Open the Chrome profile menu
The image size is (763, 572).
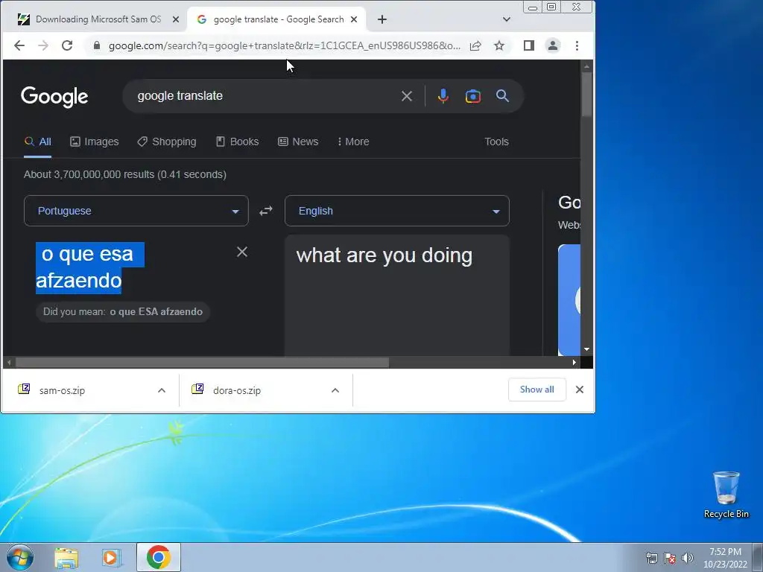tap(553, 45)
